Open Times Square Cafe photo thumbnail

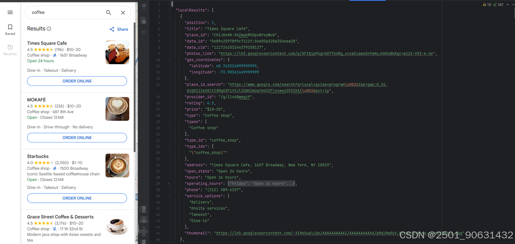coord(117,52)
